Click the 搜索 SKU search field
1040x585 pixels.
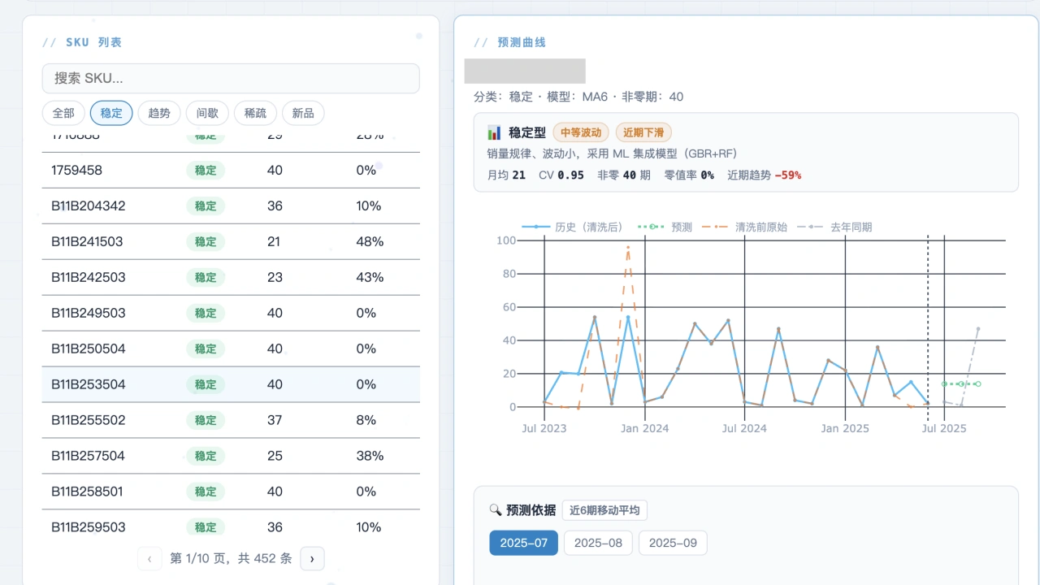[x=231, y=78]
